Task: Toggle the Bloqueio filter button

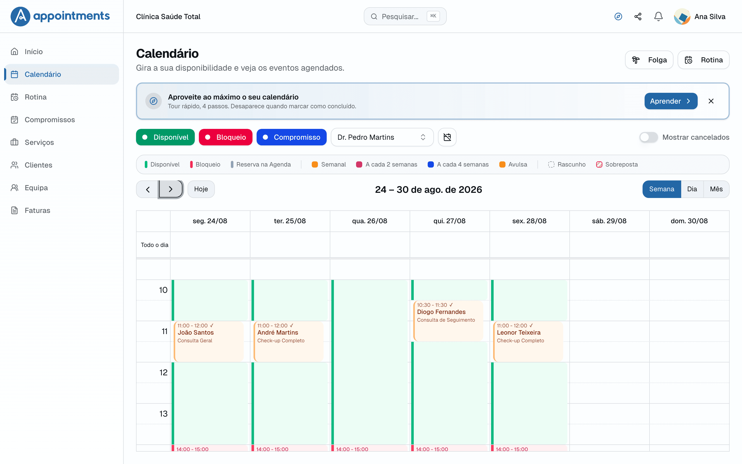Action: (225, 137)
